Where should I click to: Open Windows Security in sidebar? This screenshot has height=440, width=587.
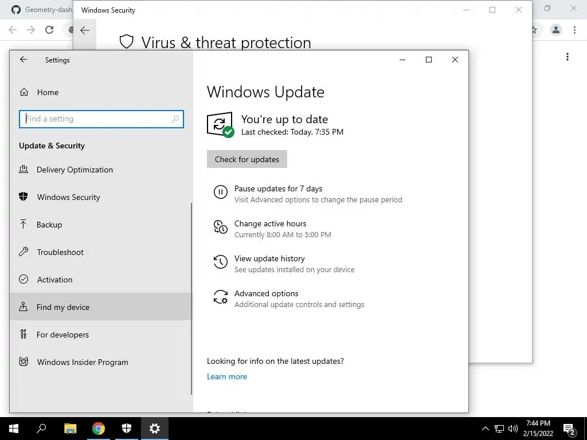(101, 197)
